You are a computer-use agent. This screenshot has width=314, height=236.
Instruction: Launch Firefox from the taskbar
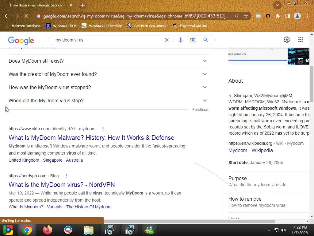click(x=48, y=230)
